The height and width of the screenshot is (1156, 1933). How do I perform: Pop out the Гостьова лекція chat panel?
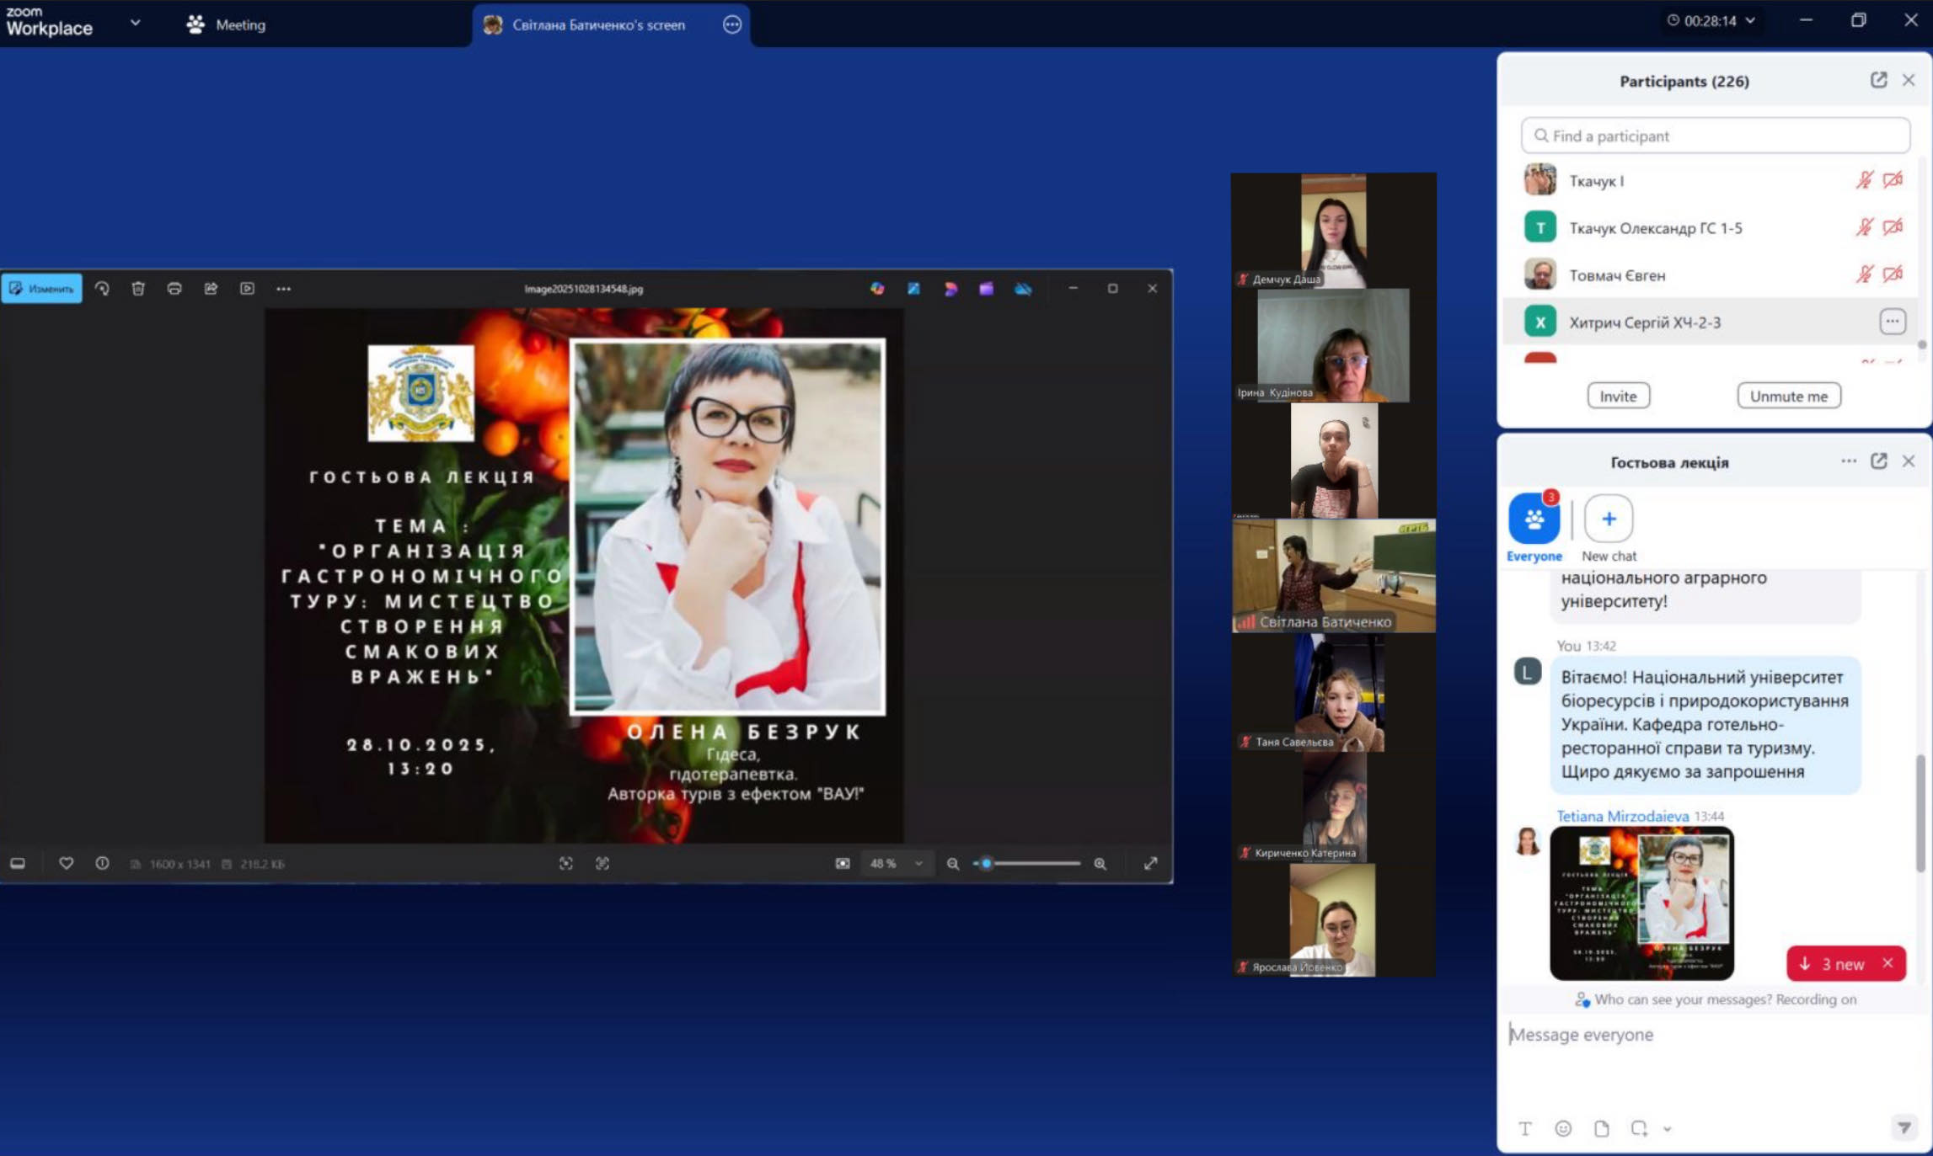1878,461
